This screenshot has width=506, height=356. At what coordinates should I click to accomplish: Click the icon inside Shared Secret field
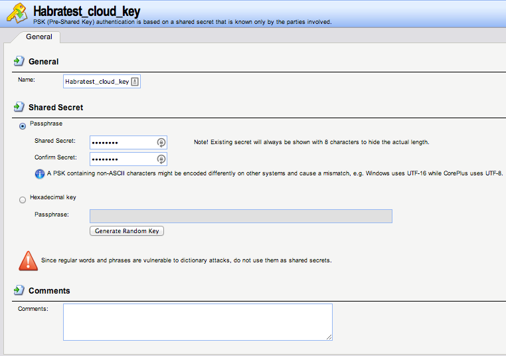(x=161, y=142)
